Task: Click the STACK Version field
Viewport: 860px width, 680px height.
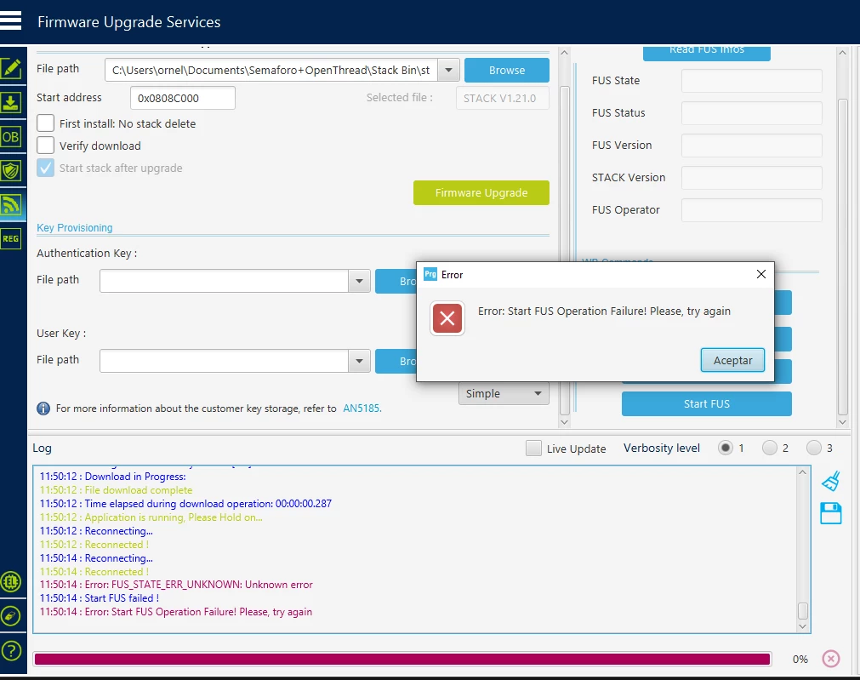Action: coord(751,178)
